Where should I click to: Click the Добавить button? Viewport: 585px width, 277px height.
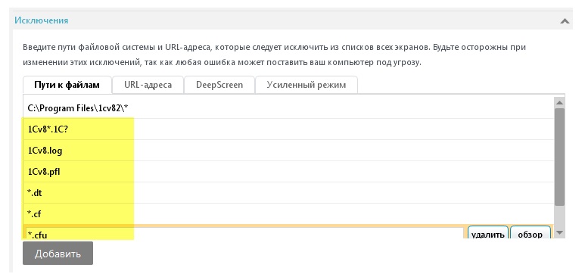point(58,253)
